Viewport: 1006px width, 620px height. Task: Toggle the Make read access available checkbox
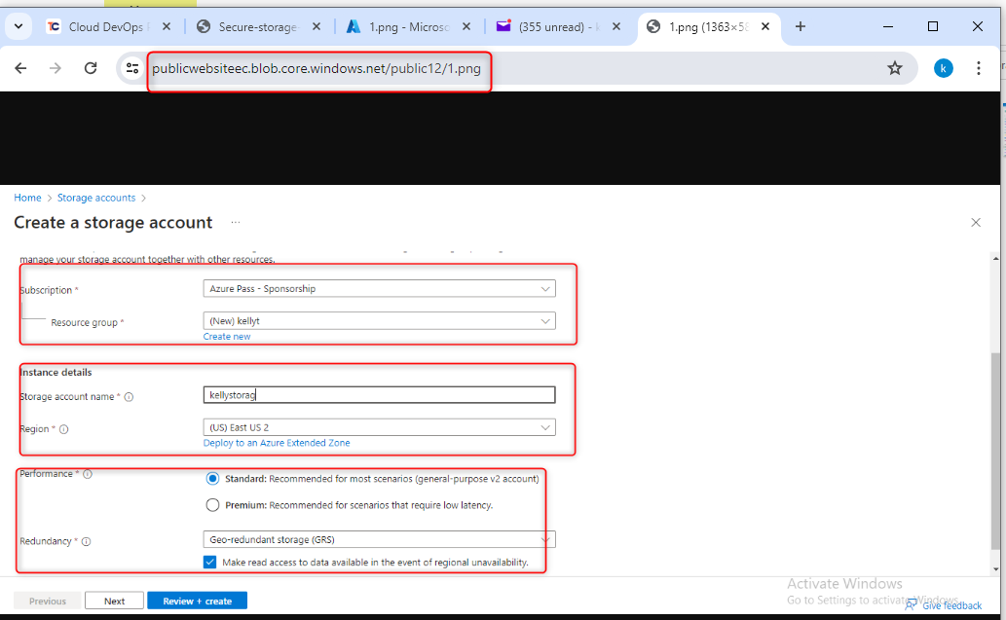click(209, 562)
